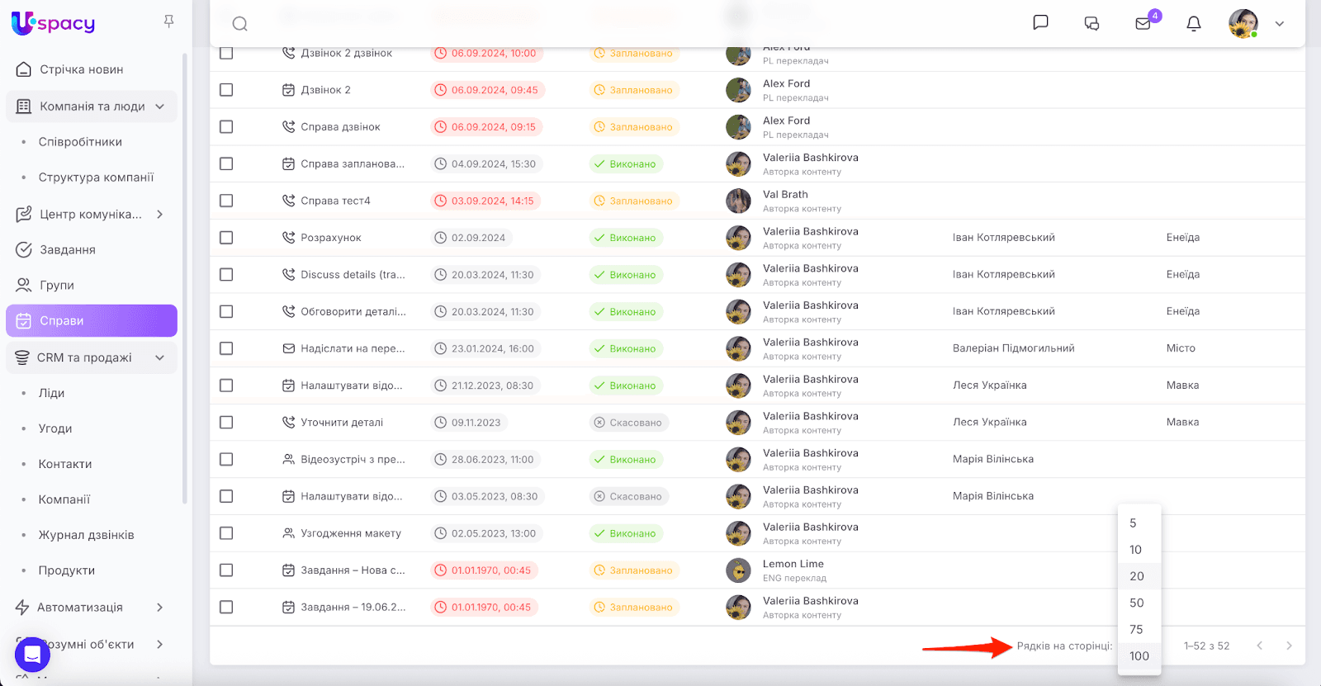
Task: Tick the checkbox for Розрахунок
Action: tap(226, 238)
